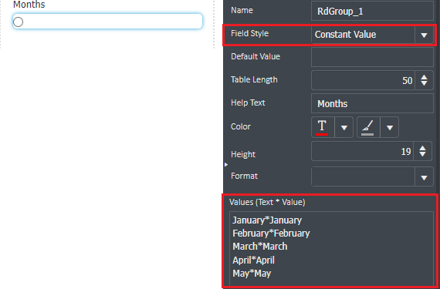The width and height of the screenshot is (440, 289).
Task: Click the Name field containing RdGroup_1
Action: coord(372,11)
